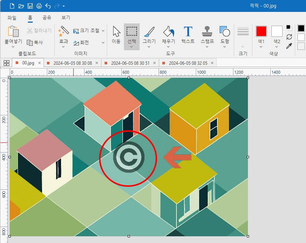Open the quick access toolbar dropdown
306x243 pixels.
click(64, 6)
